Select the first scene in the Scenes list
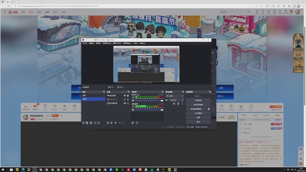This screenshot has width=306, height=172. (93, 96)
